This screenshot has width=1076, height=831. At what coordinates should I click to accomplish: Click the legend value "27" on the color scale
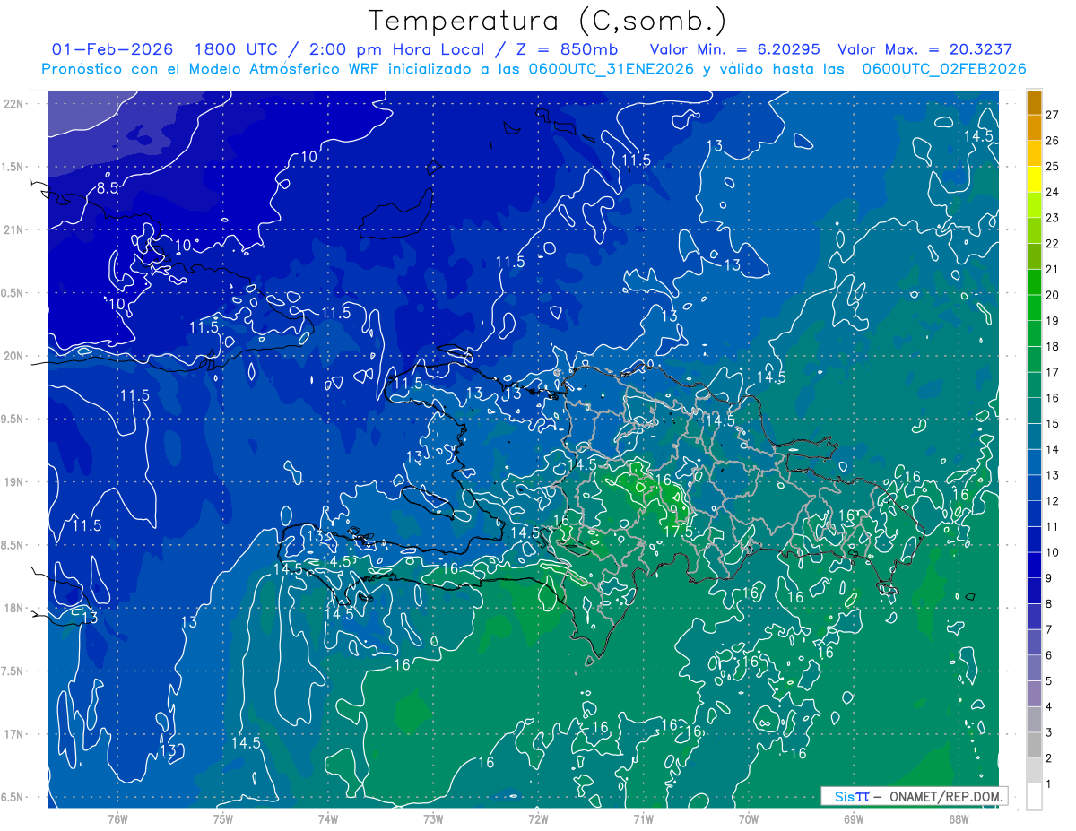(1052, 115)
